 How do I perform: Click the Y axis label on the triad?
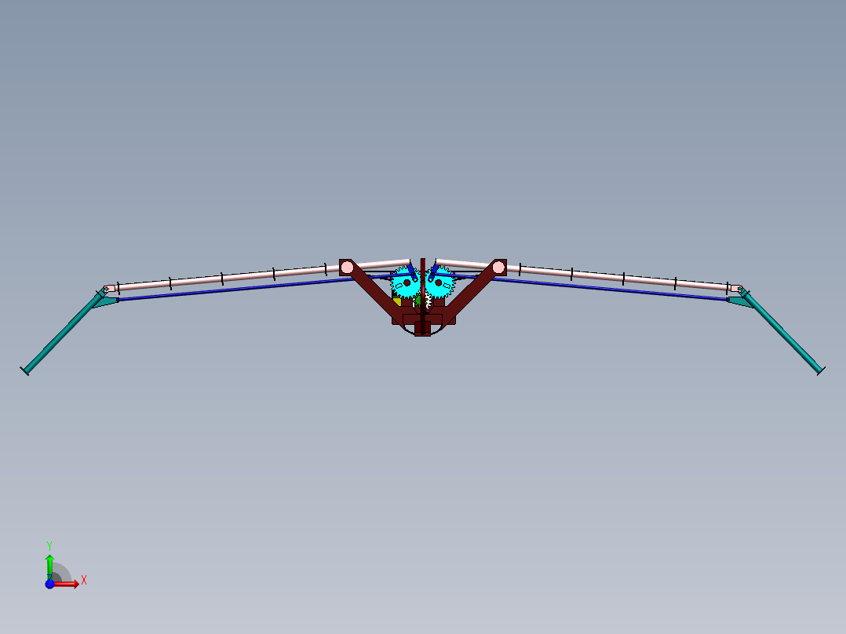click(x=49, y=545)
